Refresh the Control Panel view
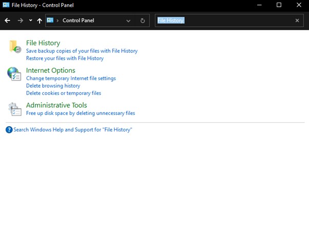Image resolution: width=309 pixels, height=232 pixels. tap(143, 21)
